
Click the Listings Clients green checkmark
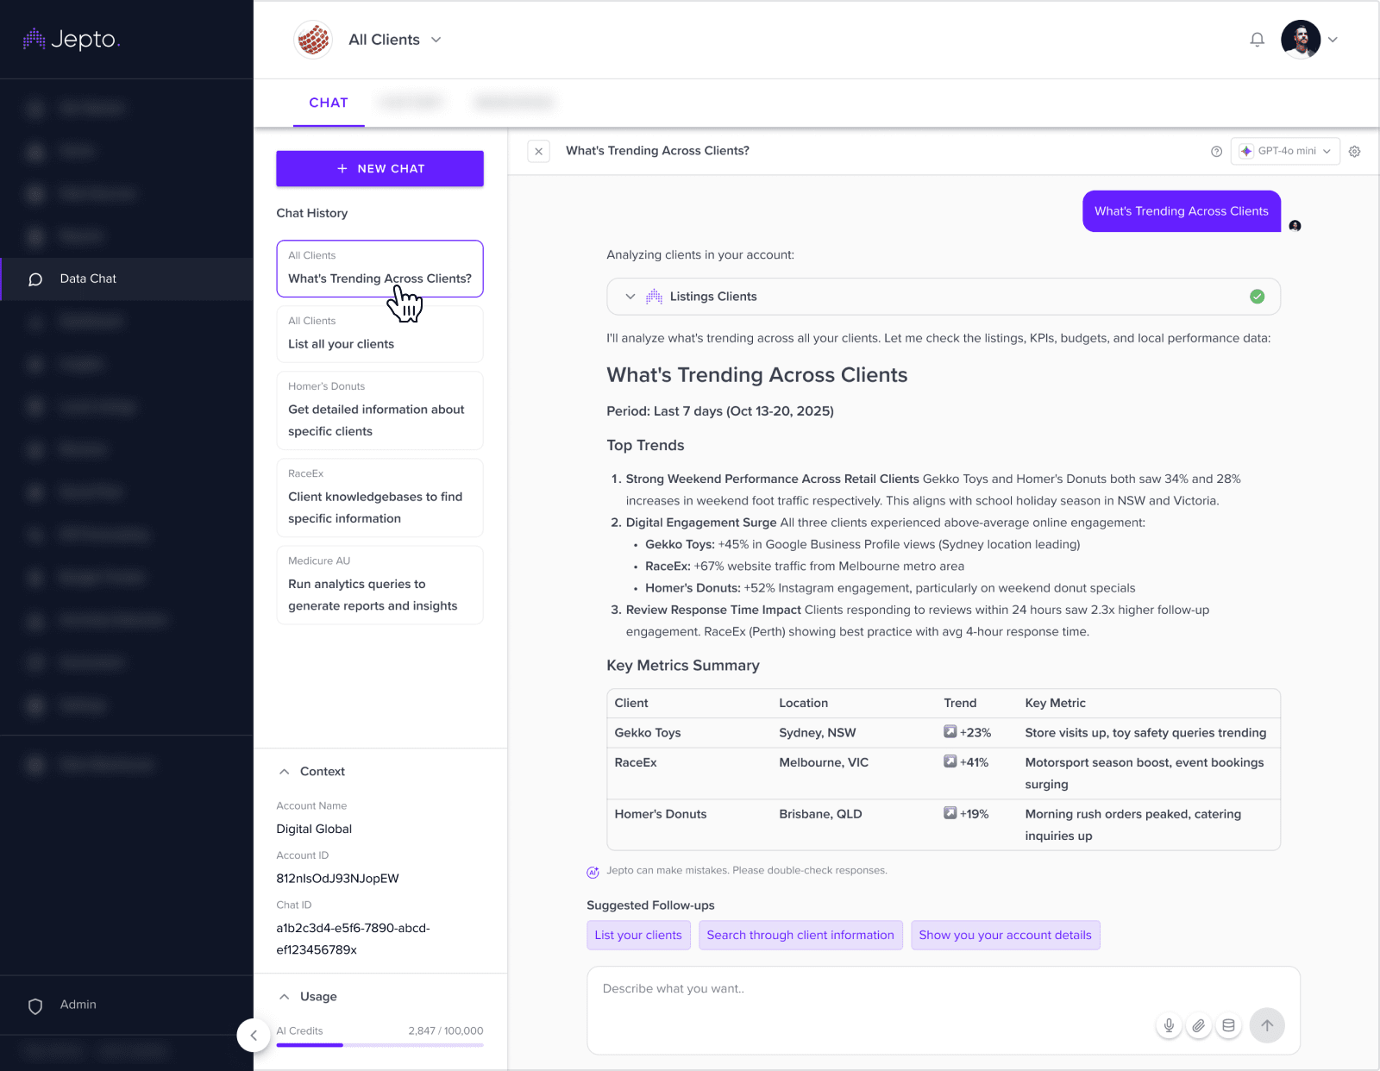tap(1258, 297)
